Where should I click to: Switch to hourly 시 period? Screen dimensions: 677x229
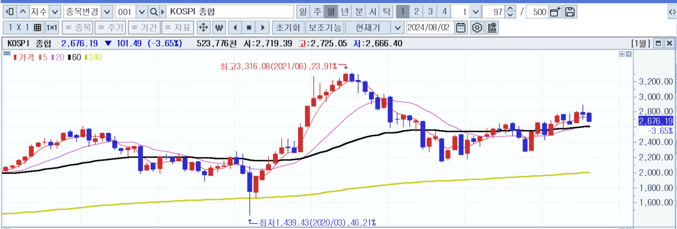pos(373,11)
